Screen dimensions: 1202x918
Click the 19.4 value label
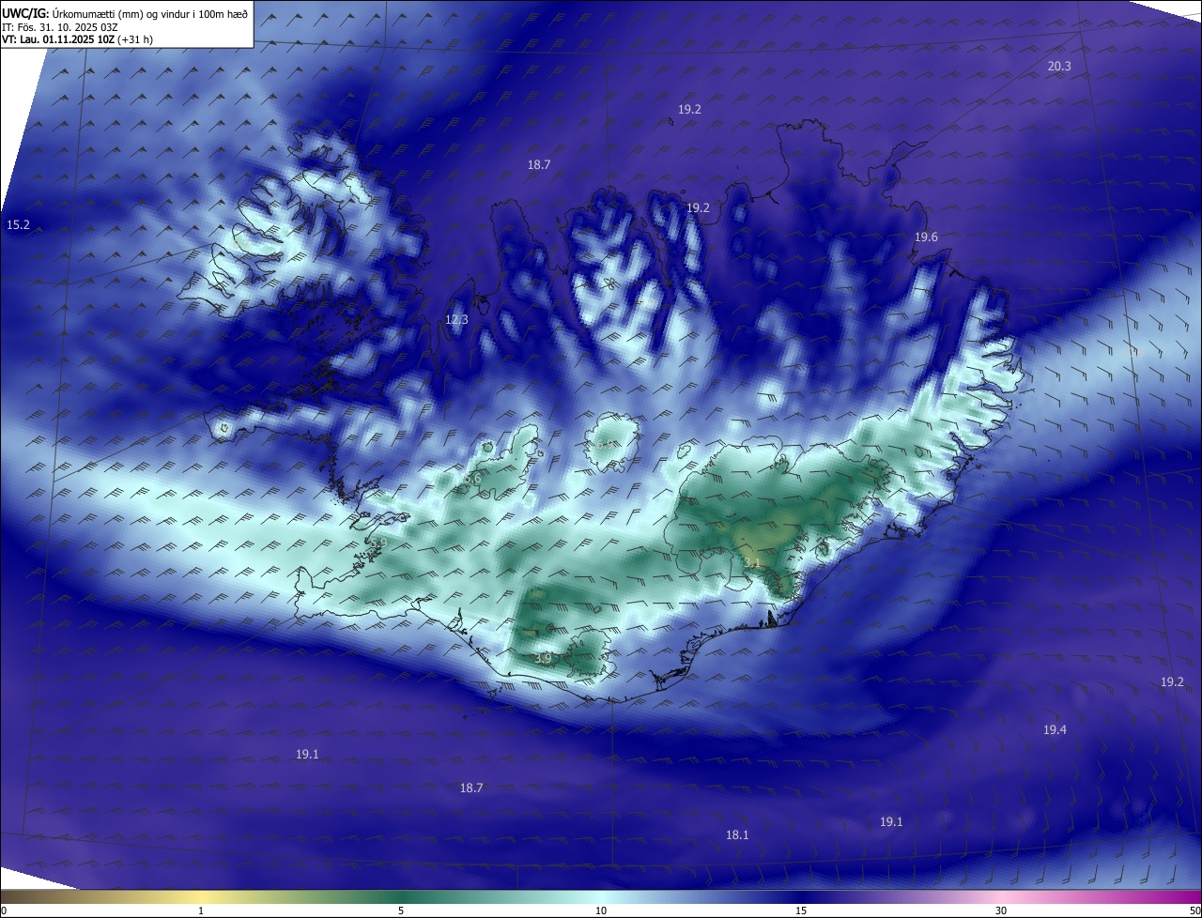click(1055, 729)
